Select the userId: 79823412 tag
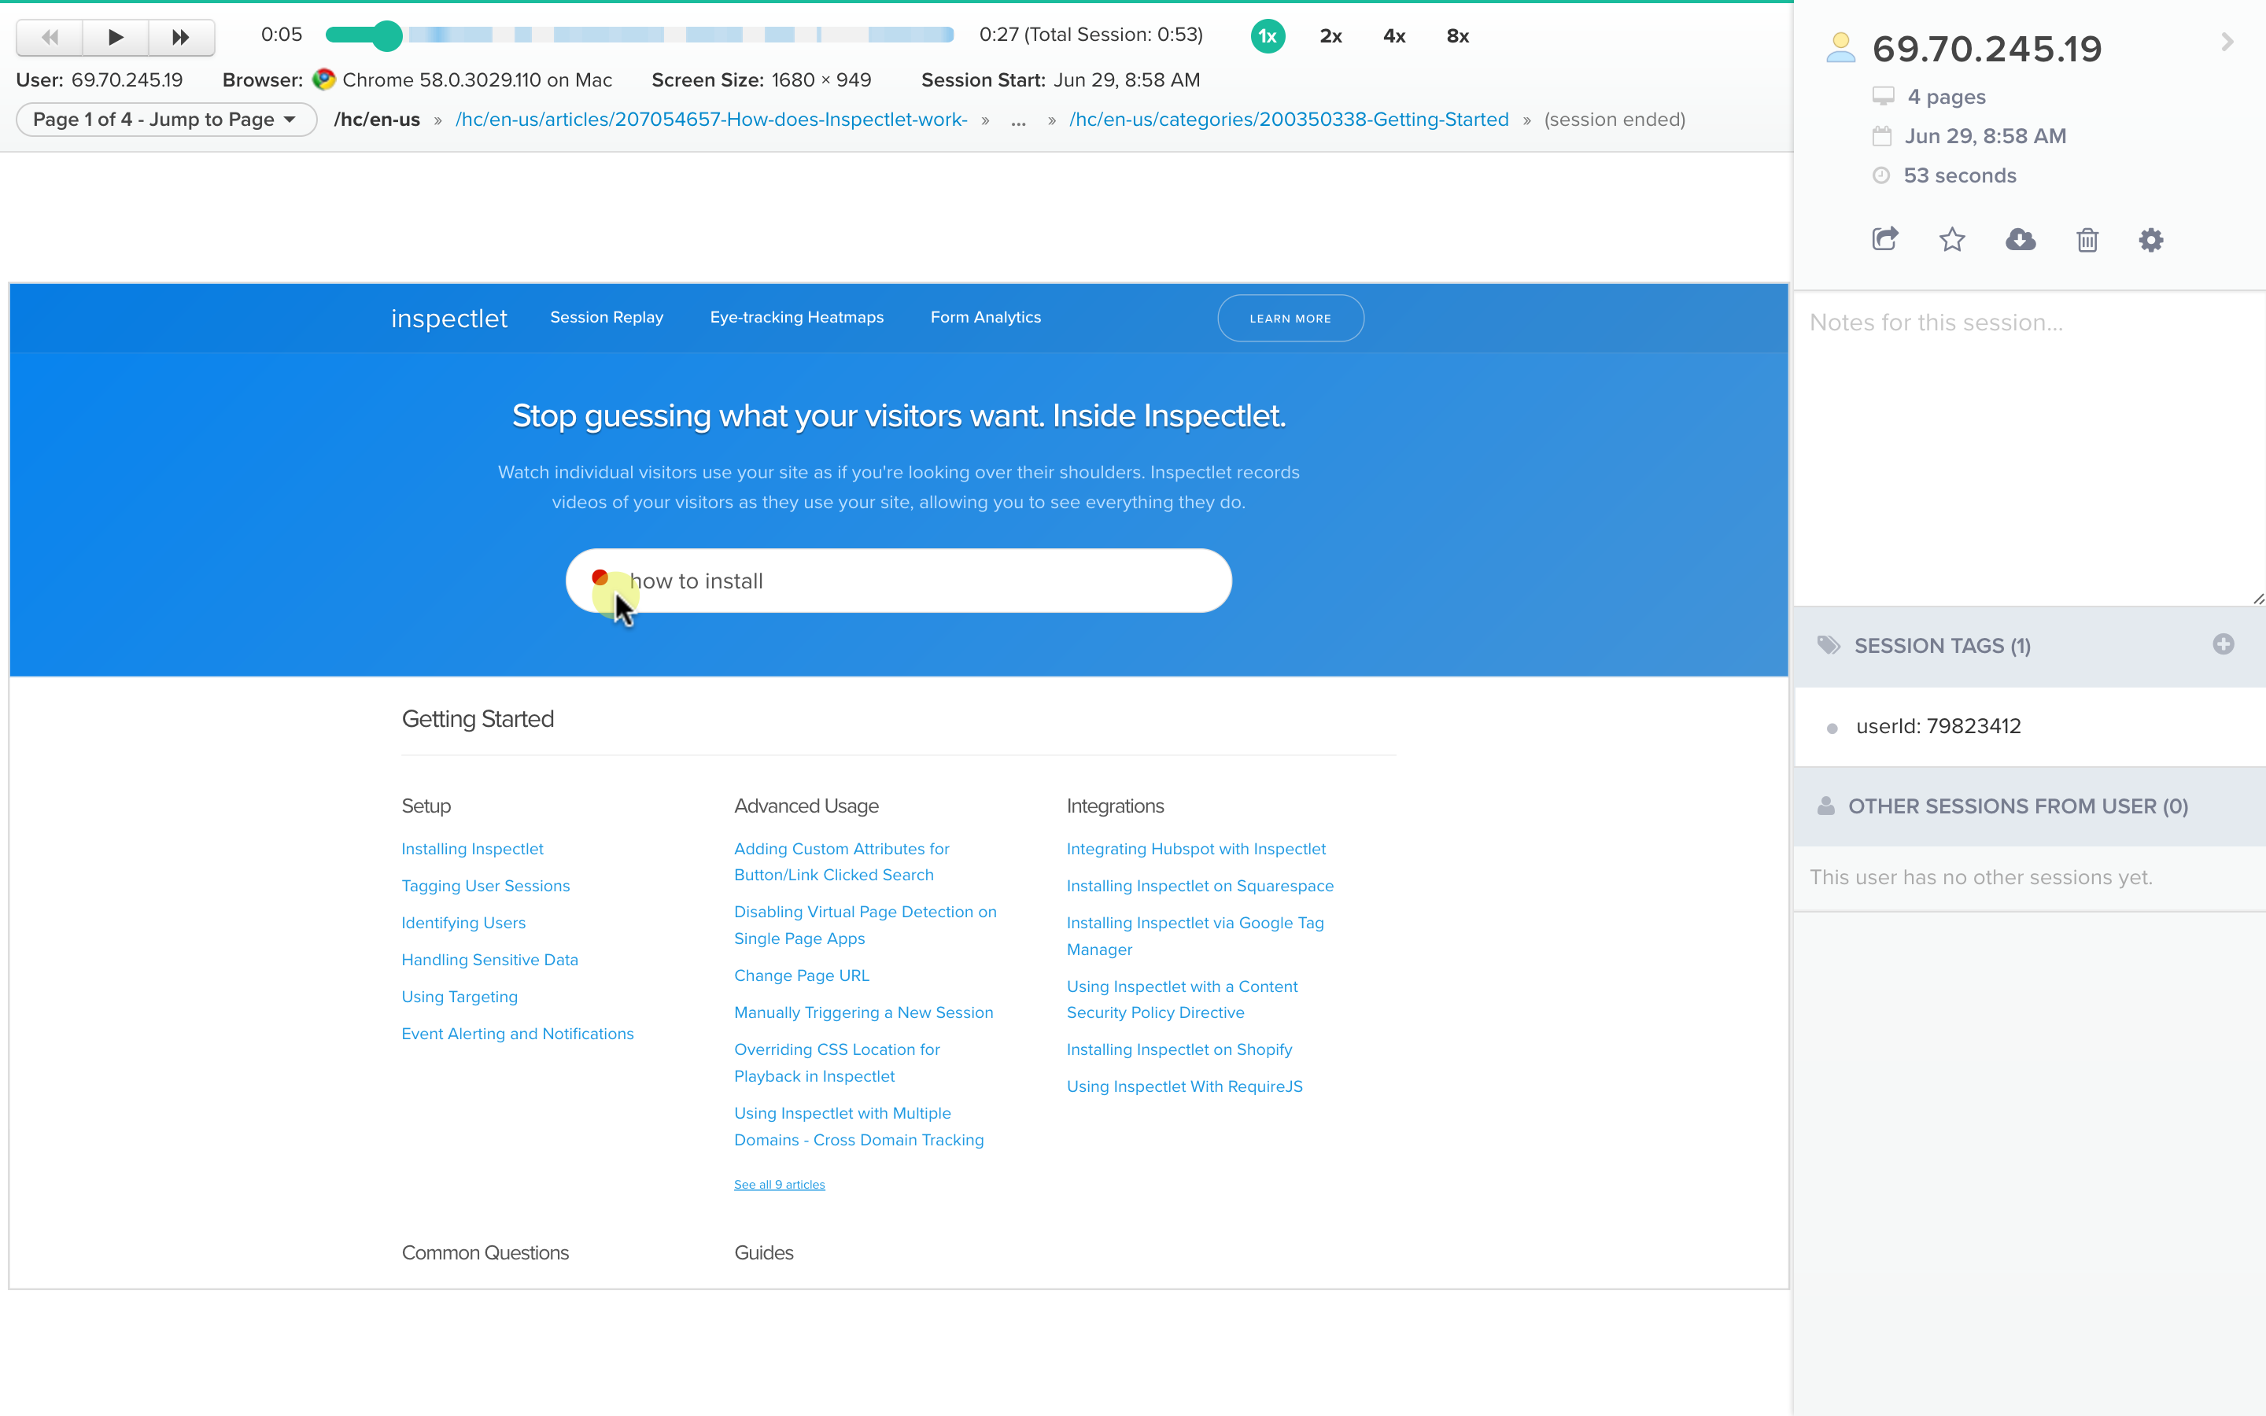 tap(1937, 727)
